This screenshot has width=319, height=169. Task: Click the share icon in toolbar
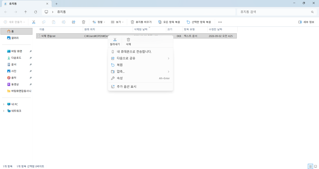tap(74, 22)
